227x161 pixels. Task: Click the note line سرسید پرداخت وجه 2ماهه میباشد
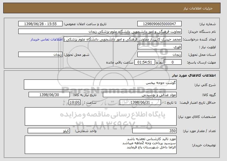pos(149,143)
